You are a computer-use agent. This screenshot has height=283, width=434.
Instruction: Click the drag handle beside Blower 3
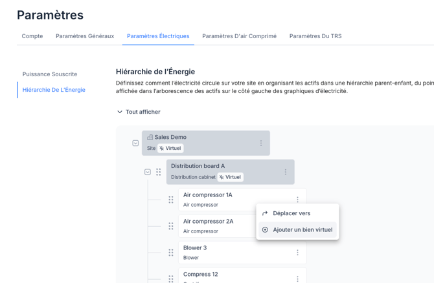(171, 253)
